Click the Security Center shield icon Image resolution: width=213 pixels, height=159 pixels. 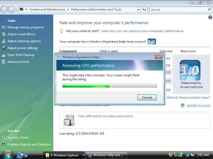pyautogui.click(x=4, y=138)
